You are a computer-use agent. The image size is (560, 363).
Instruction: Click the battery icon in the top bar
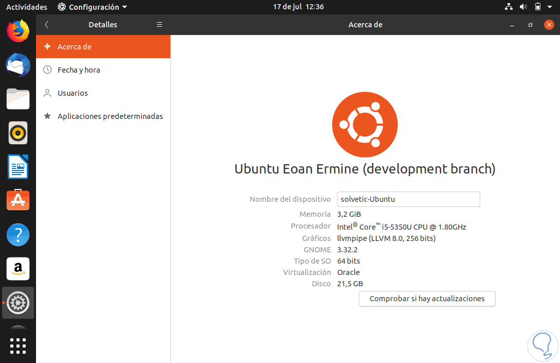point(538,7)
